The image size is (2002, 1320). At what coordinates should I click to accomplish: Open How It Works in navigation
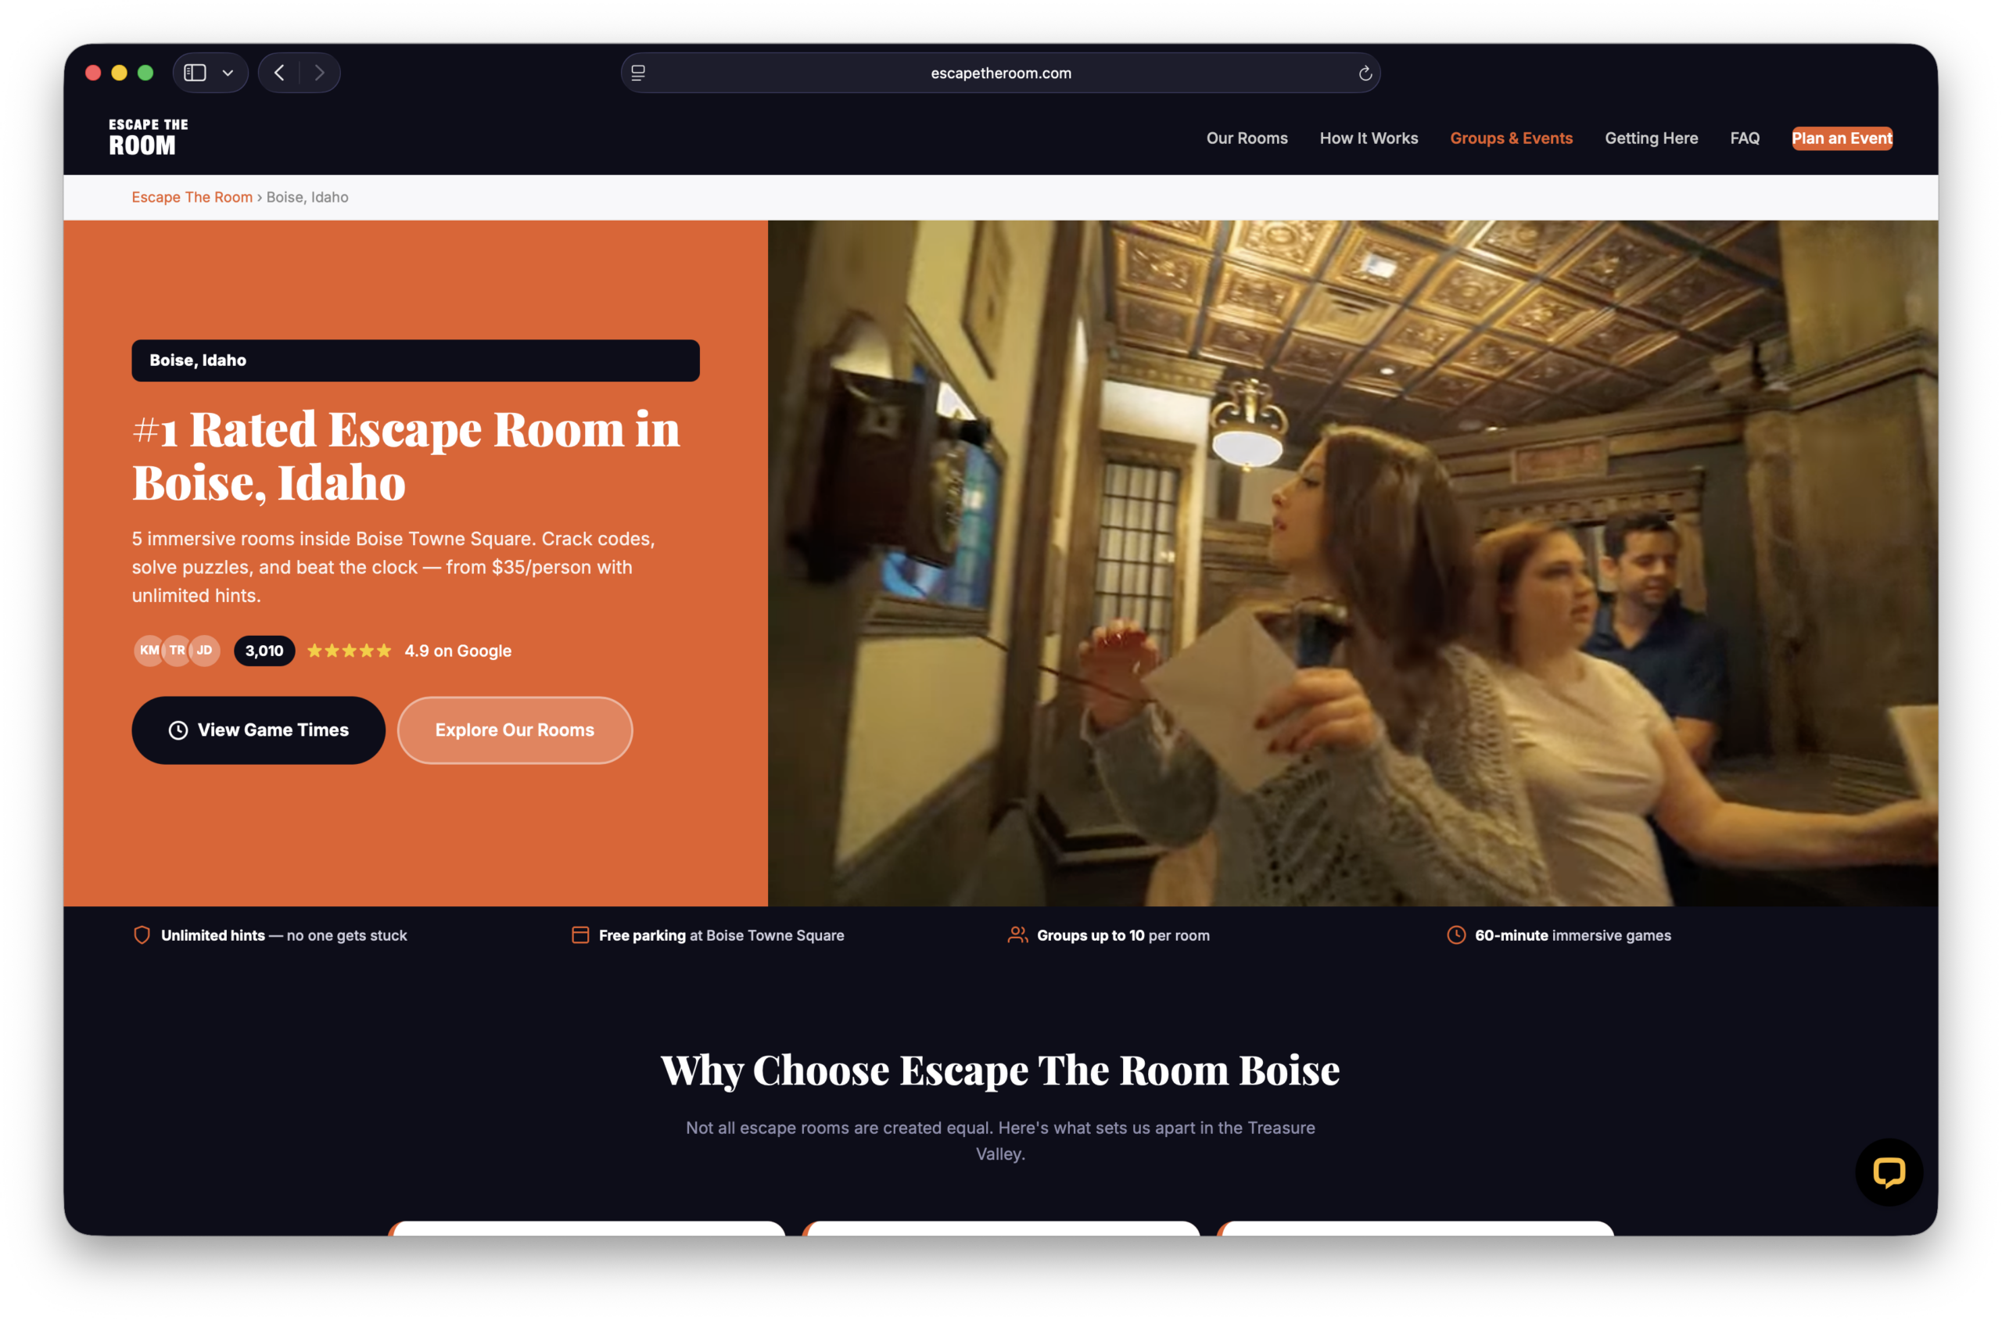[1368, 138]
